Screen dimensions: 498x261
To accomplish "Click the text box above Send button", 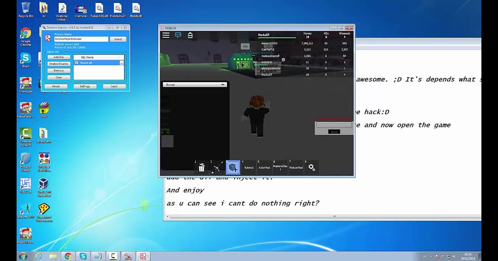I will point(334,125).
